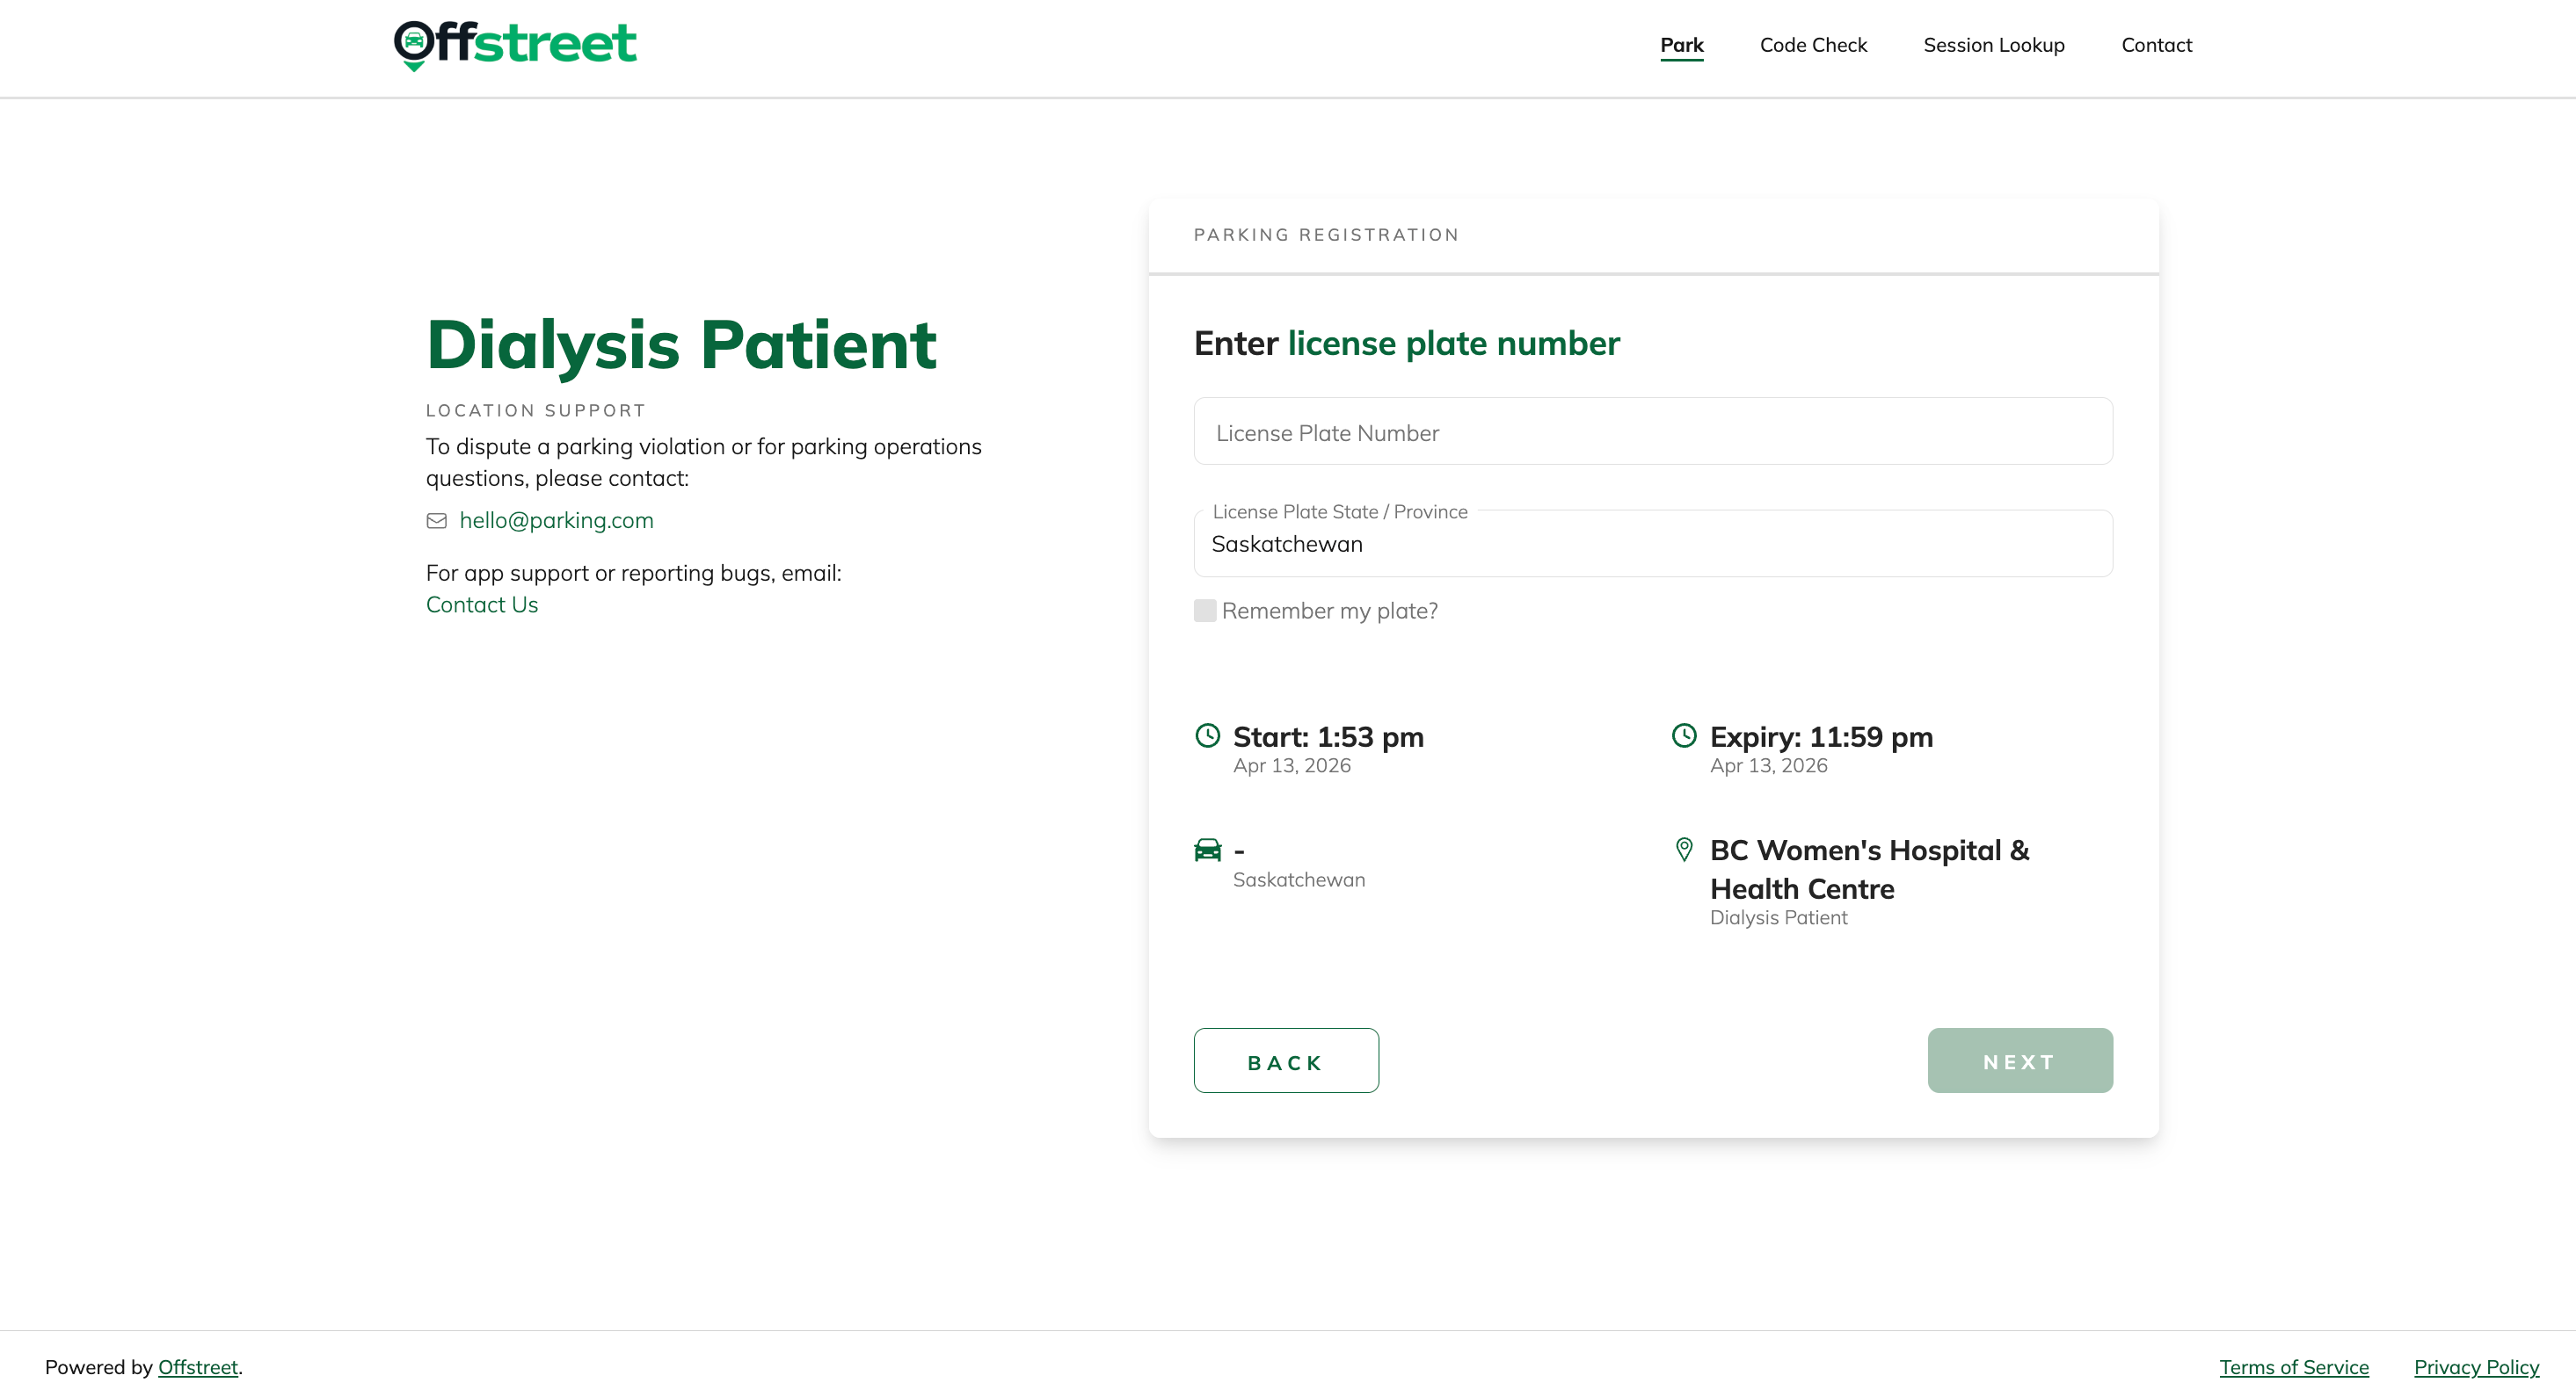Open Session Lookup from the top menu
This screenshot has width=2576, height=1397.
(x=1993, y=45)
